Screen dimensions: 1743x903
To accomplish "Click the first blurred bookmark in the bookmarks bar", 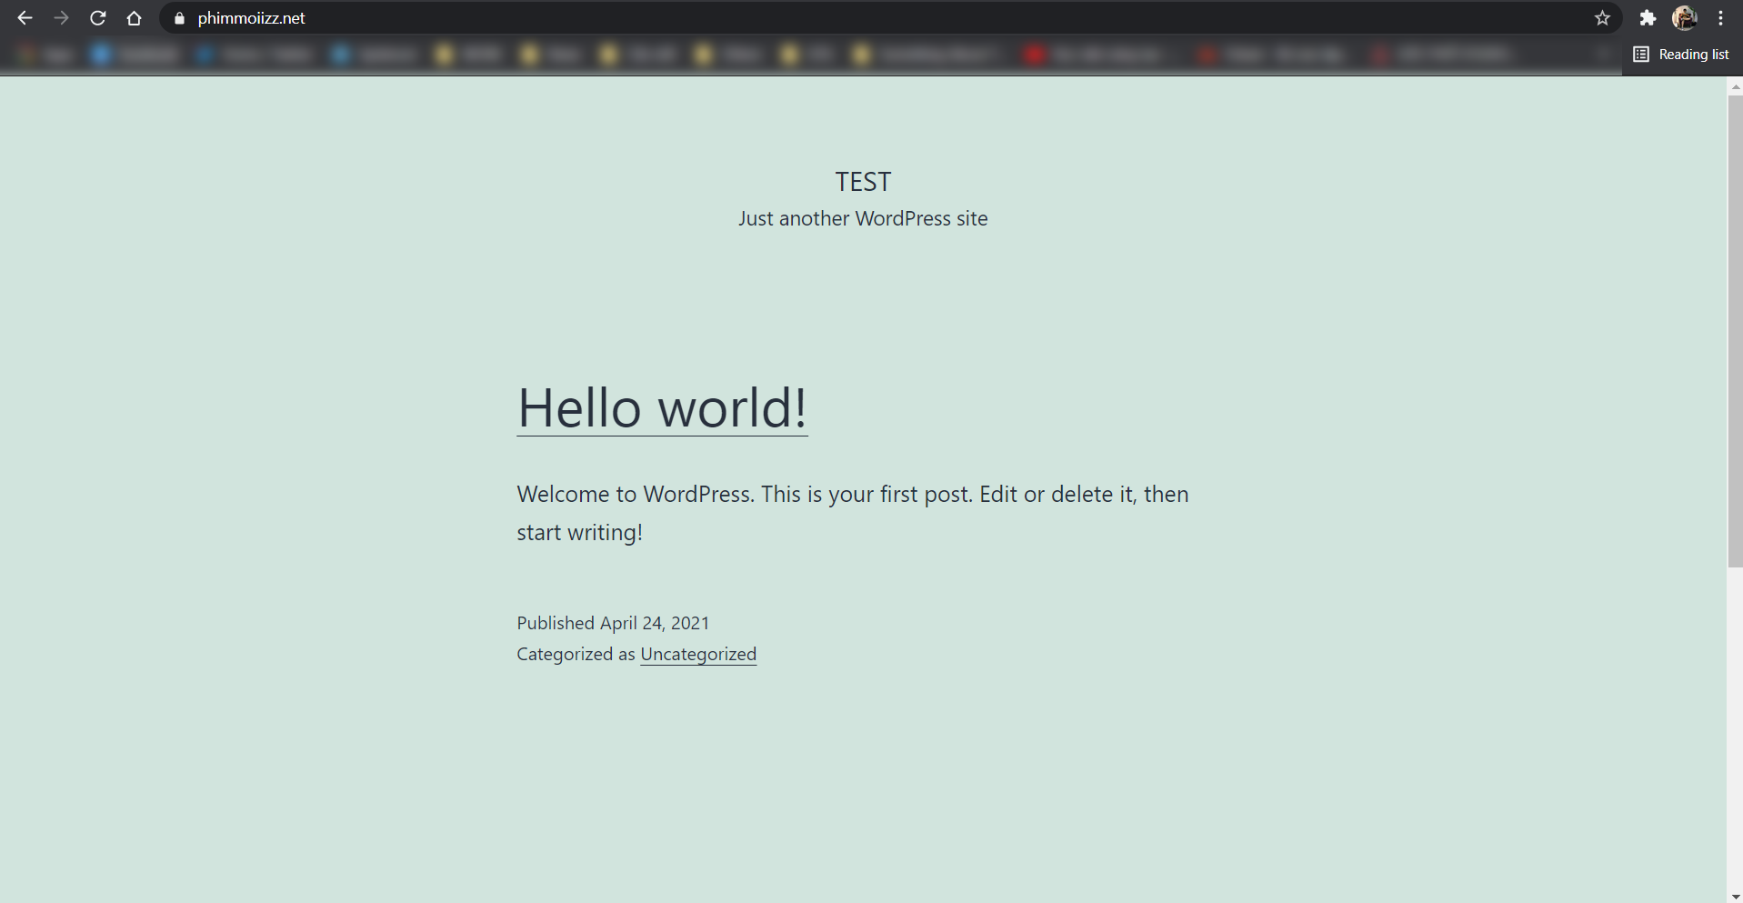I will pyautogui.click(x=45, y=55).
